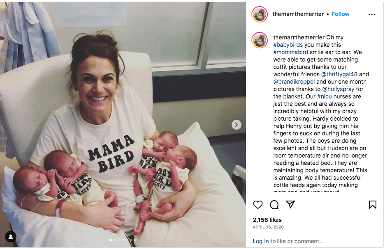The width and height of the screenshot is (385, 249).
Task: Visit @hollyspray profile
Action: (339, 89)
